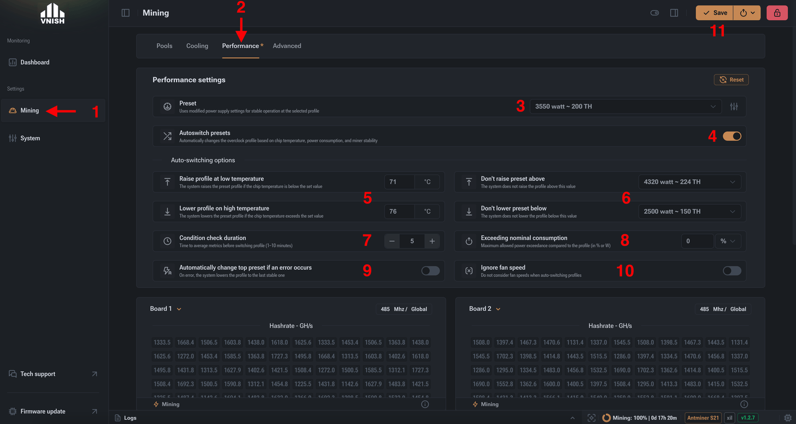Open the percent unit dropdown

(728, 241)
